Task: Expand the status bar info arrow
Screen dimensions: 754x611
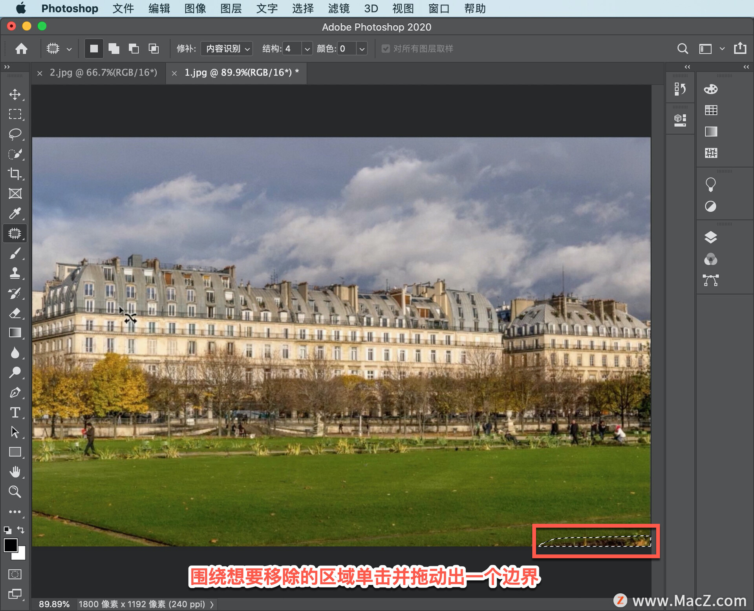Action: point(212,604)
